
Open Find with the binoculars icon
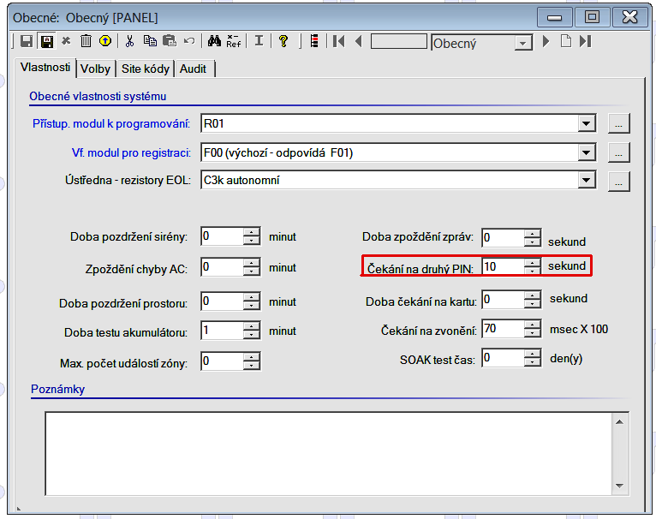(214, 41)
